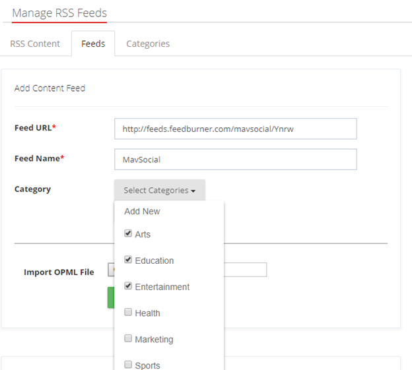Switch to the RSS Content tab
The width and height of the screenshot is (412, 370).
tap(35, 44)
